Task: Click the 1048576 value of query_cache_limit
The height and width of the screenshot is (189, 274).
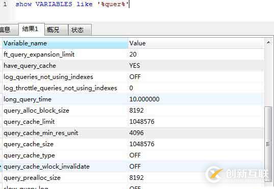Action: (x=196, y=122)
